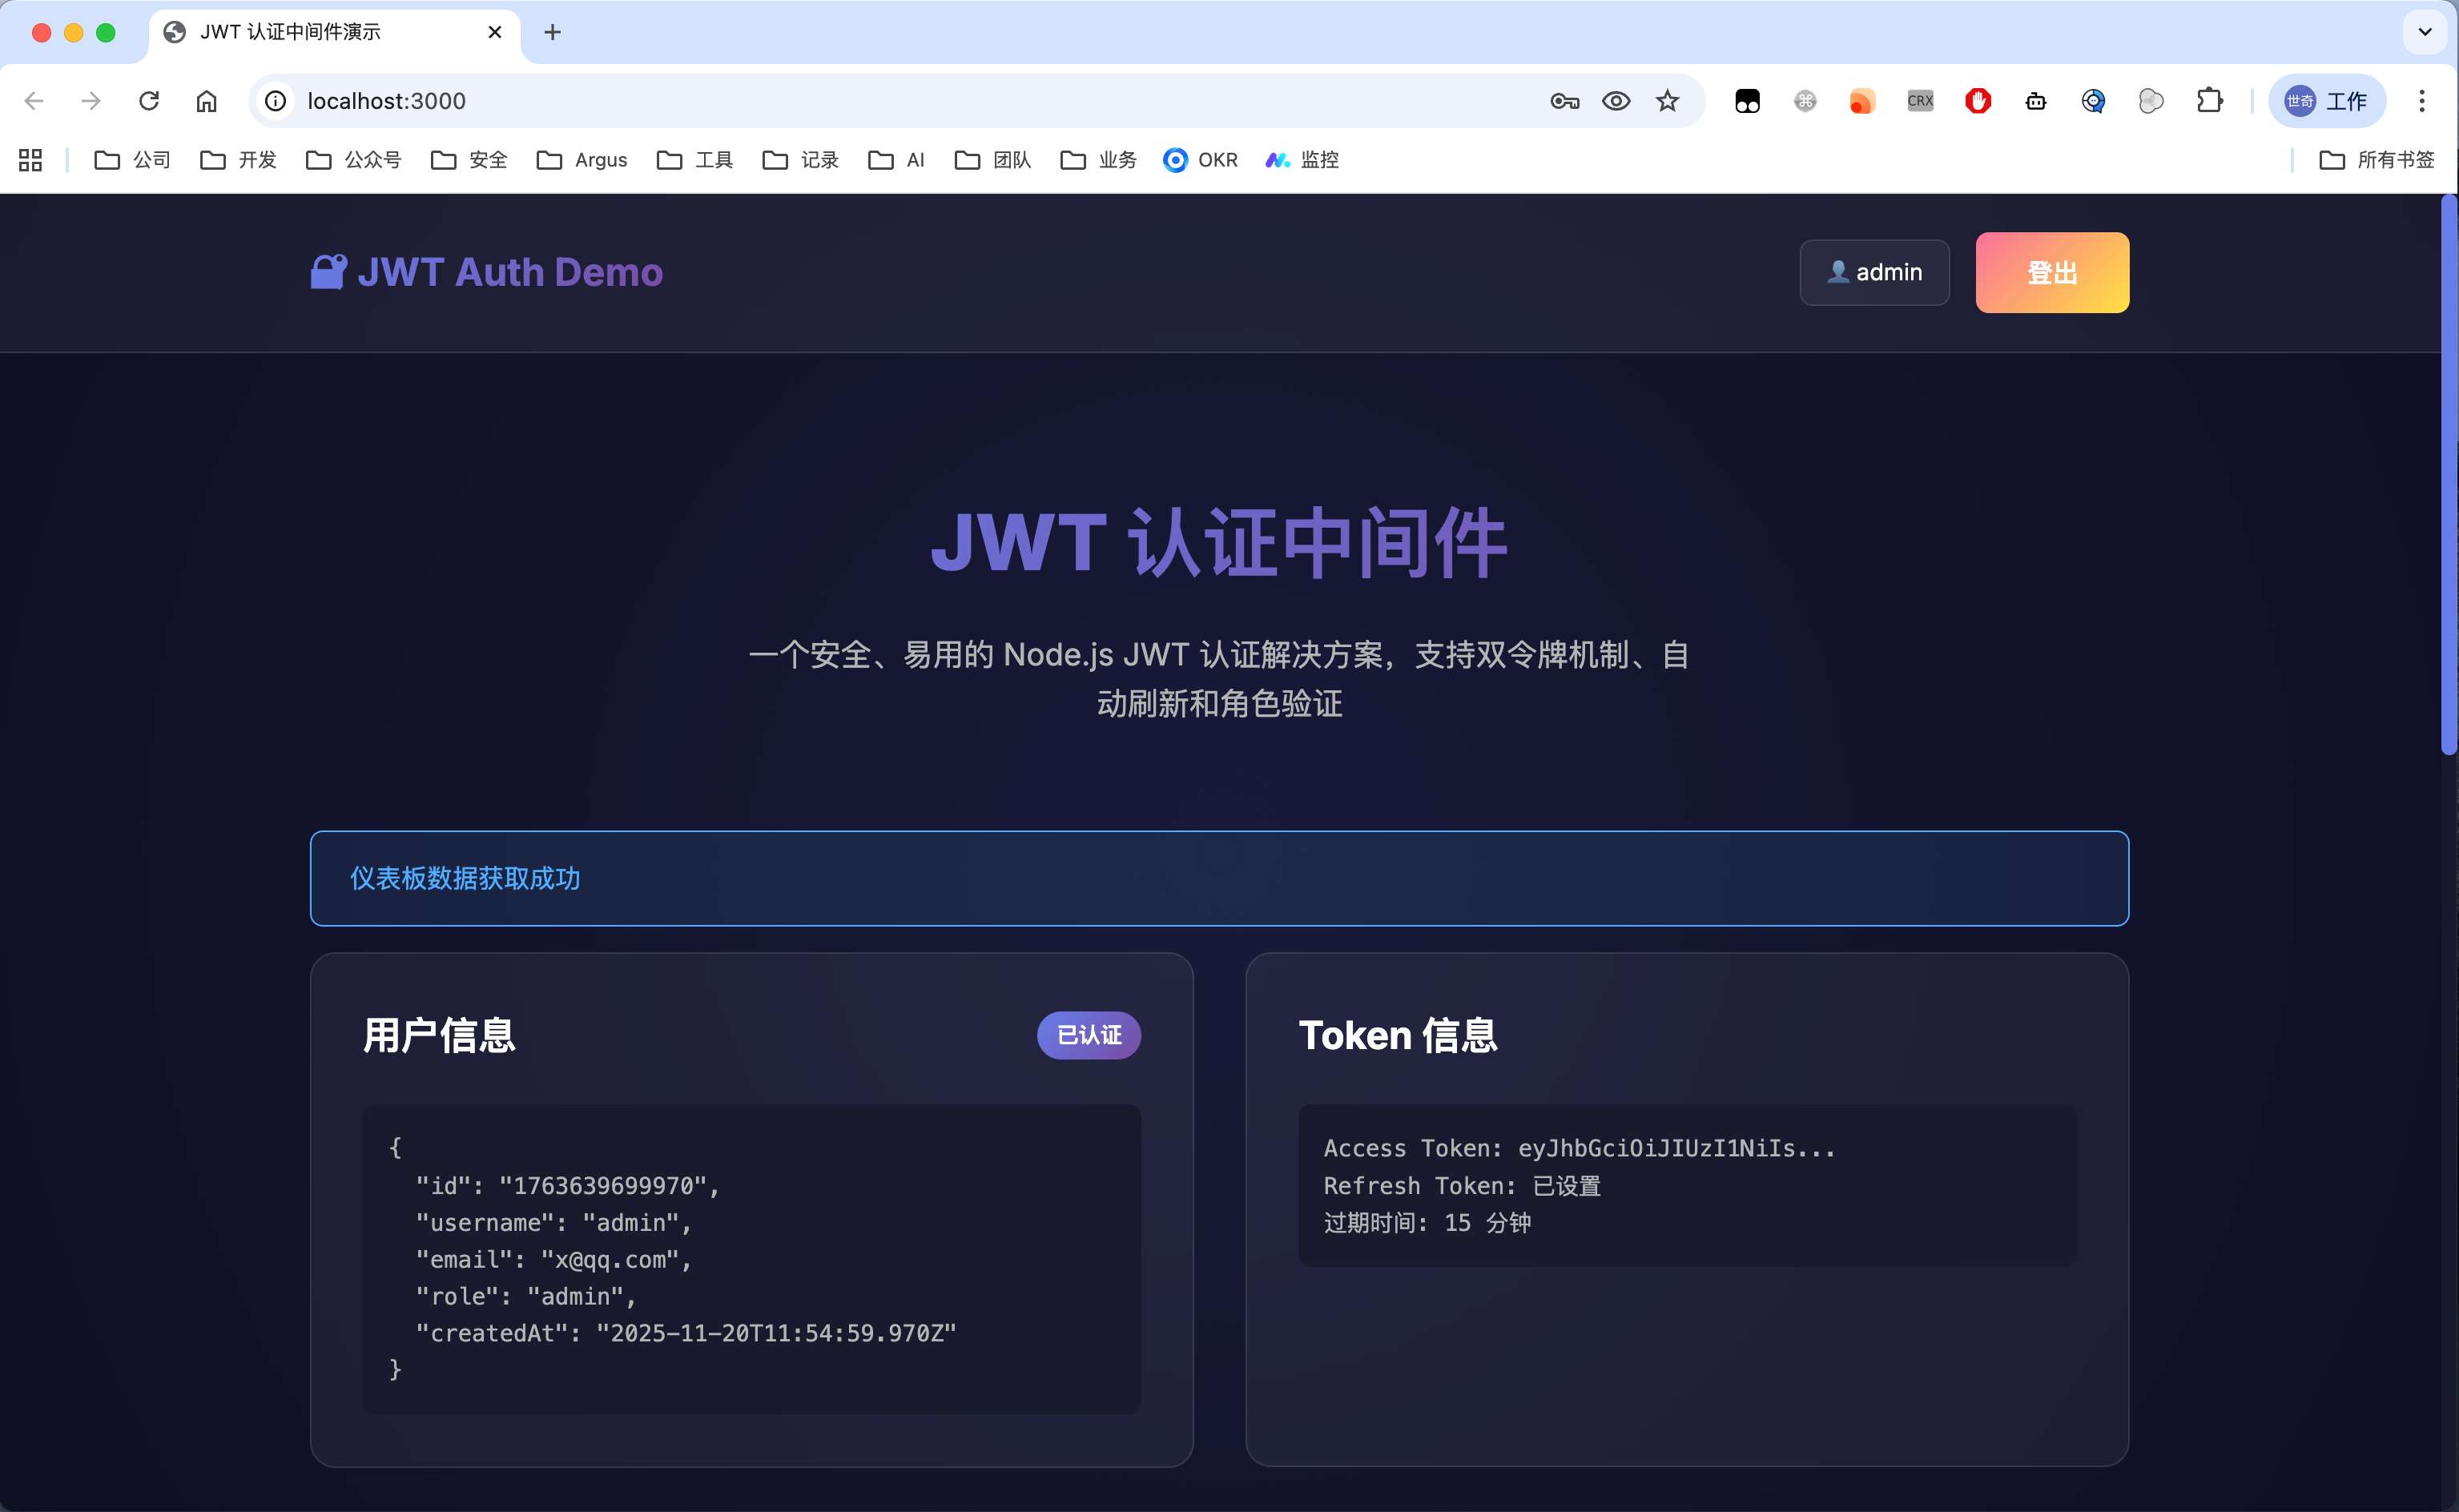Open the apps grid in bookmarks bar
The height and width of the screenshot is (1512, 2459).
30,160
